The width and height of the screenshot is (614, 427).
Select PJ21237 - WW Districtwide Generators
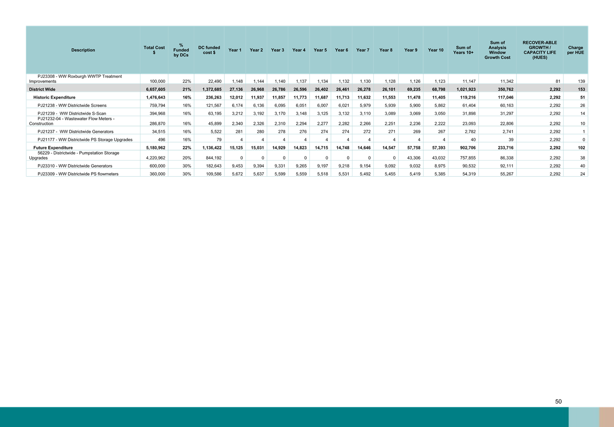[x=76, y=132]
